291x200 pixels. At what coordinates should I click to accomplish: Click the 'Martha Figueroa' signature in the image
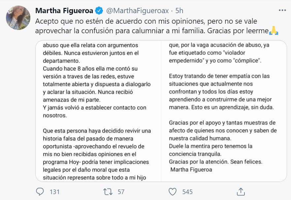pyautogui.click(x=190, y=169)
